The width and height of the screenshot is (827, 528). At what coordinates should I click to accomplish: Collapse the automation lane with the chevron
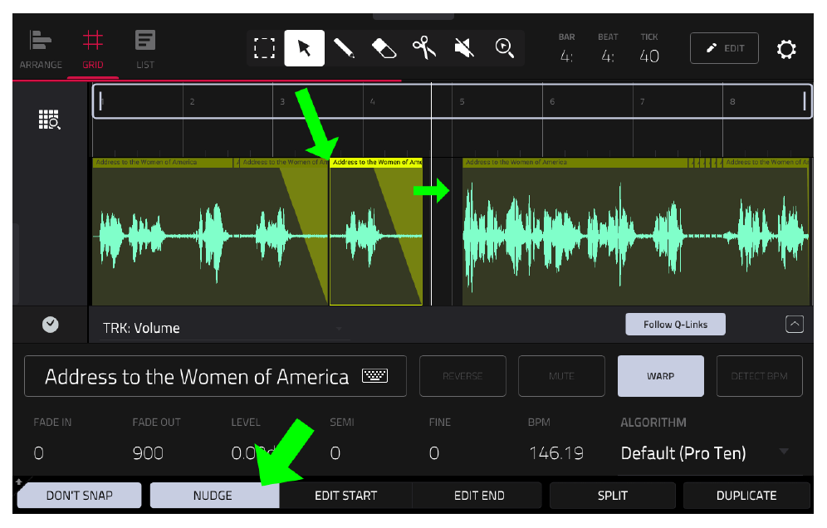point(795,324)
